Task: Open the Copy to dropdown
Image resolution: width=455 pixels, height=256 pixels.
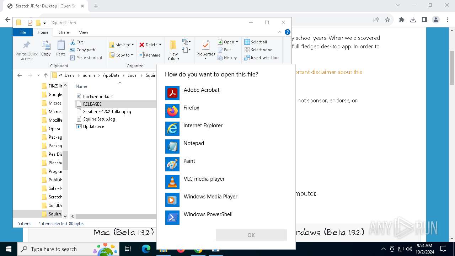Action: click(121, 55)
